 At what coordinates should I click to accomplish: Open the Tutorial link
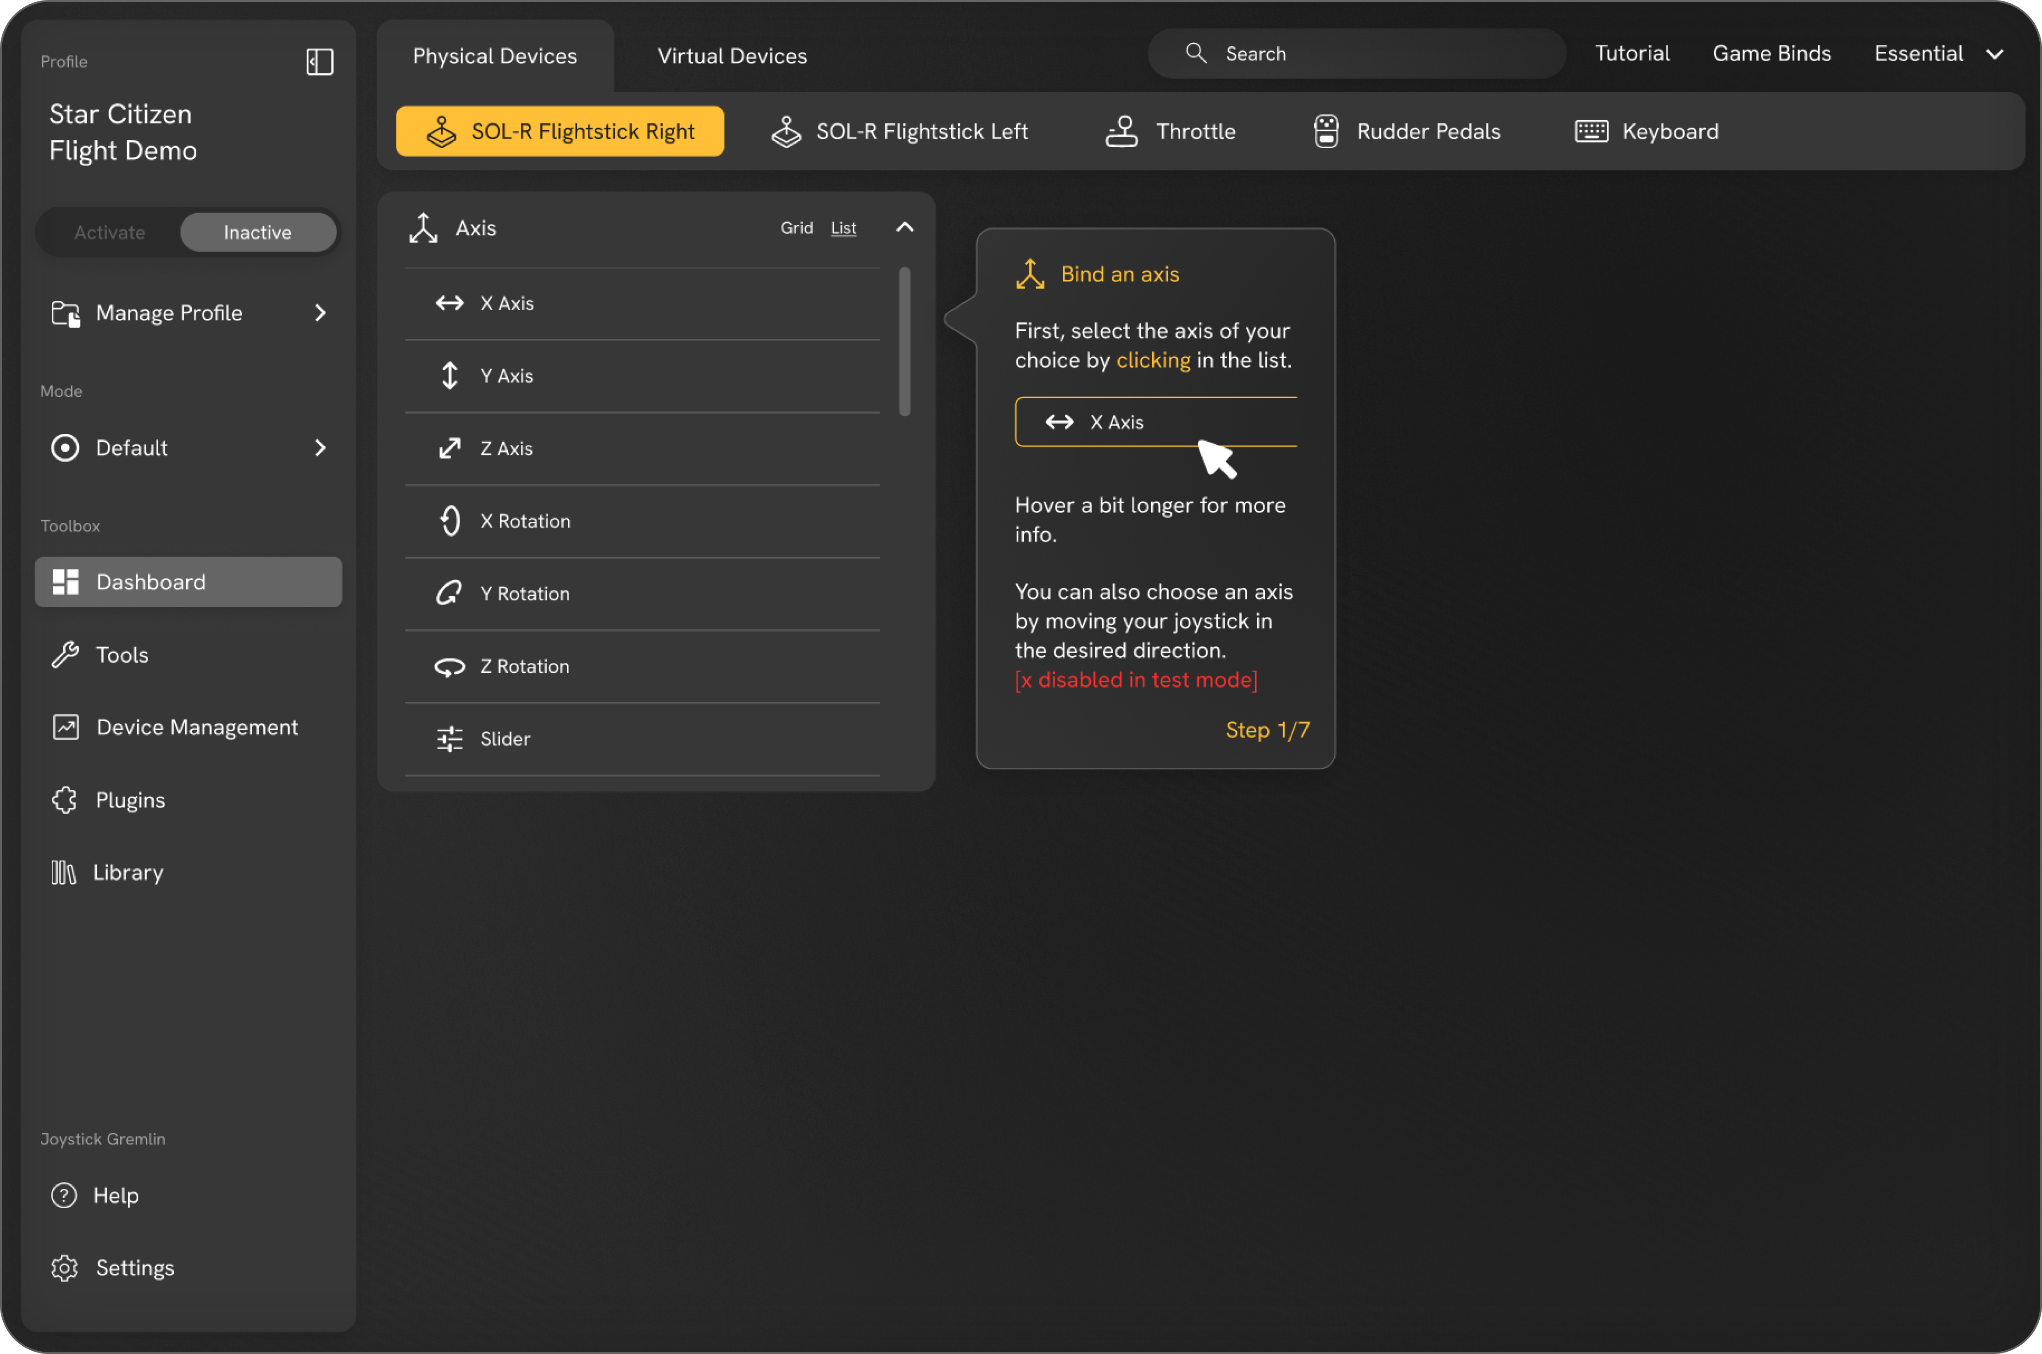click(1632, 54)
